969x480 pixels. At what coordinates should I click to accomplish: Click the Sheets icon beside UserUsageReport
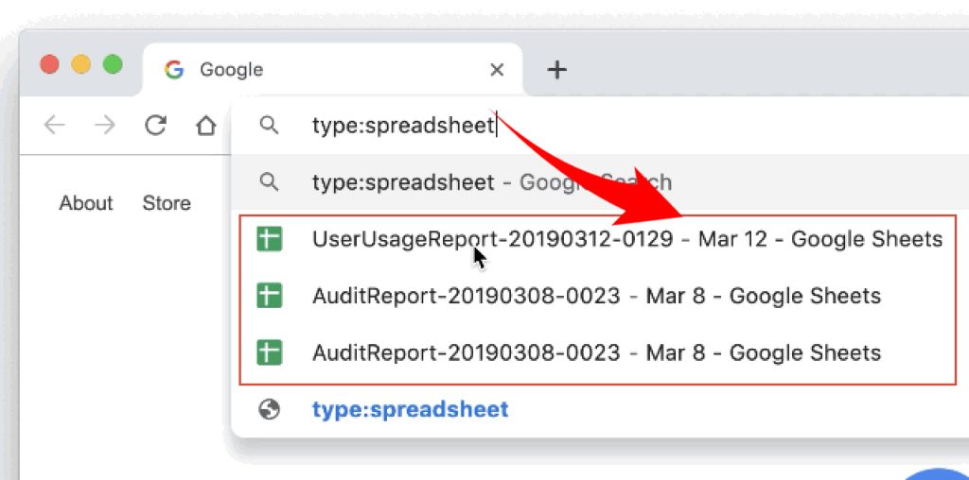pyautogui.click(x=270, y=240)
